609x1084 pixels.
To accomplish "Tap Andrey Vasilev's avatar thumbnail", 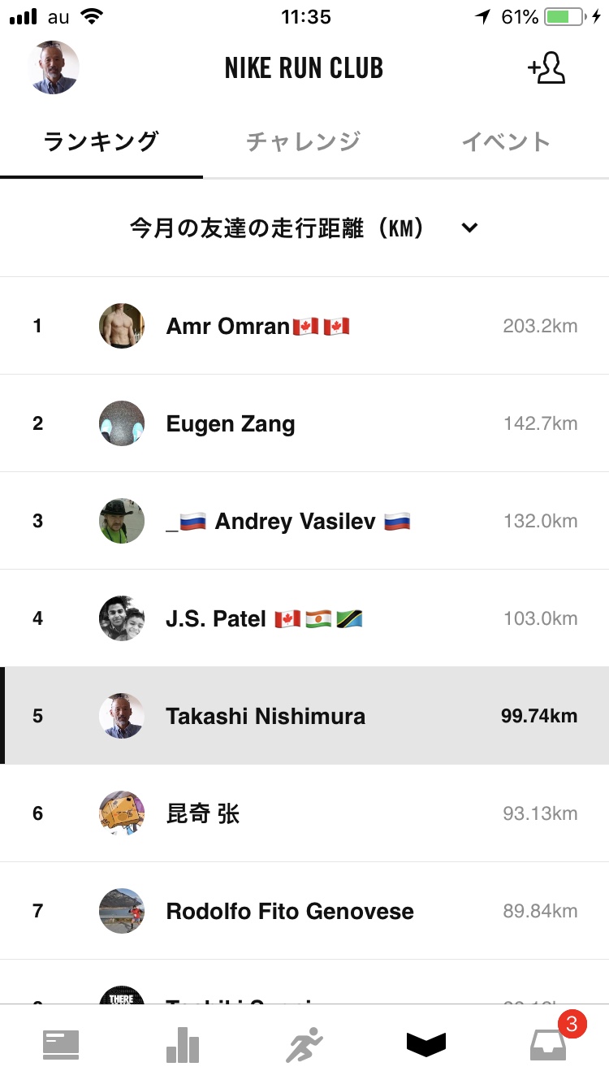I will coord(122,521).
